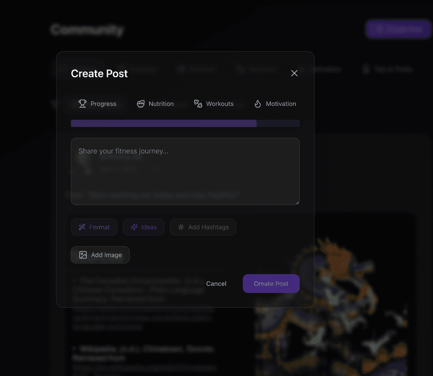Click the purple category scroll bar
The height and width of the screenshot is (376, 433).
pos(164,123)
